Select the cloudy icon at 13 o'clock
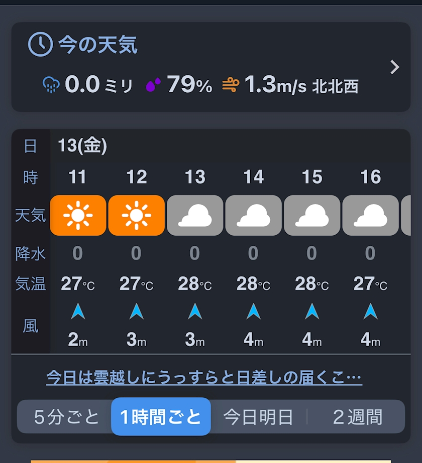The height and width of the screenshot is (463, 422). (195, 215)
